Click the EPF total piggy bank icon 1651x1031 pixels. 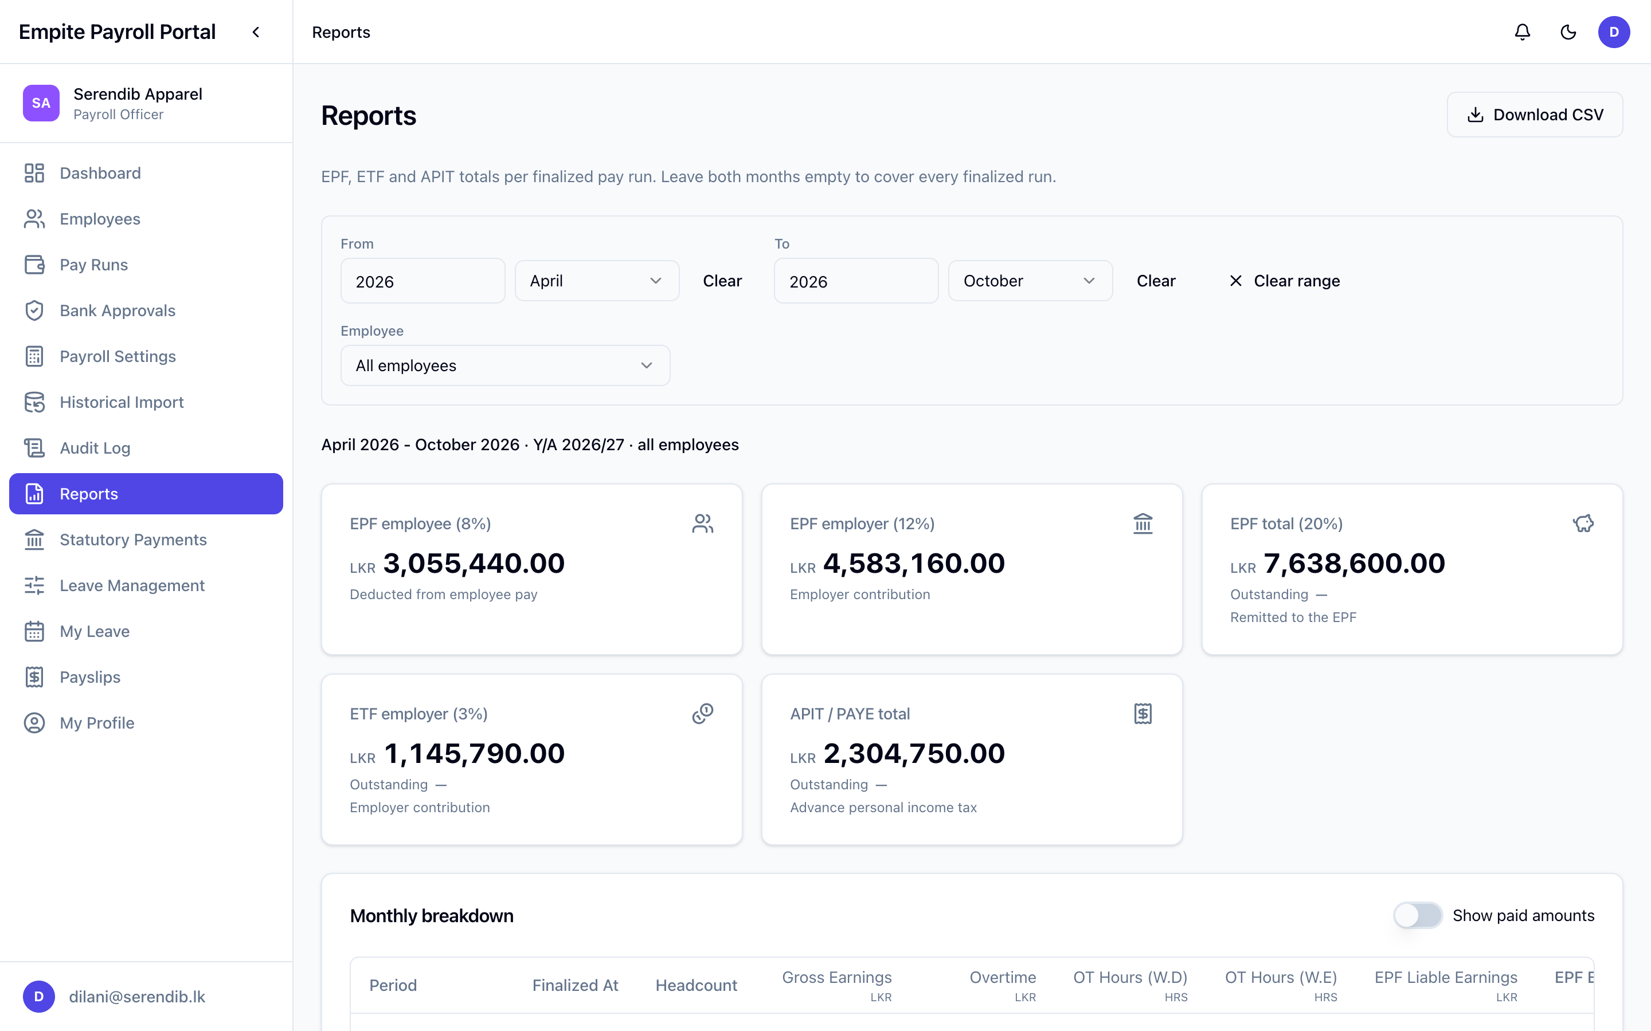pos(1583,524)
